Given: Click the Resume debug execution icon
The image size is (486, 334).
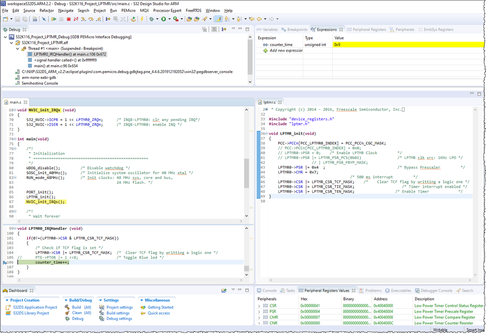Looking at the screenshot, I should tap(54, 18).
